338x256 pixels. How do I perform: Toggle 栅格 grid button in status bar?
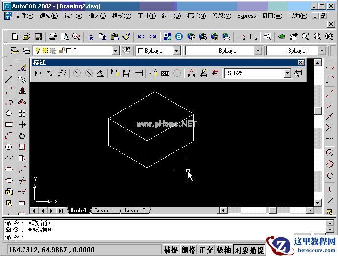tap(189, 250)
